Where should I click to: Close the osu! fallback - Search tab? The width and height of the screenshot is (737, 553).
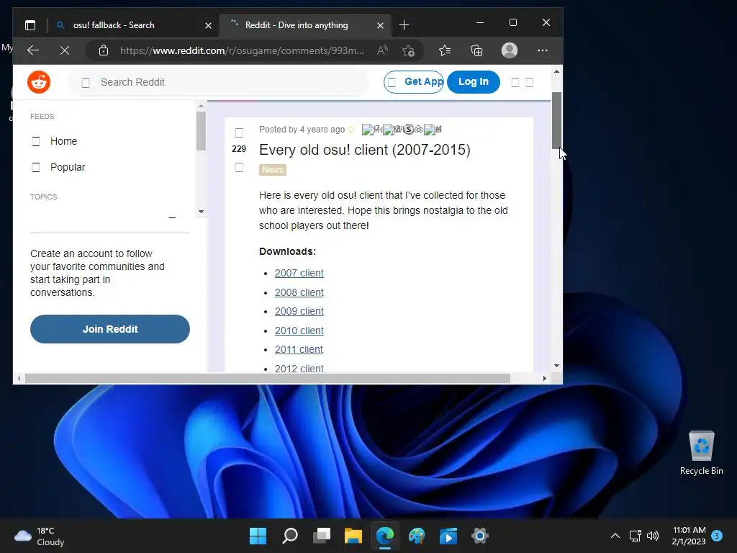tap(208, 25)
